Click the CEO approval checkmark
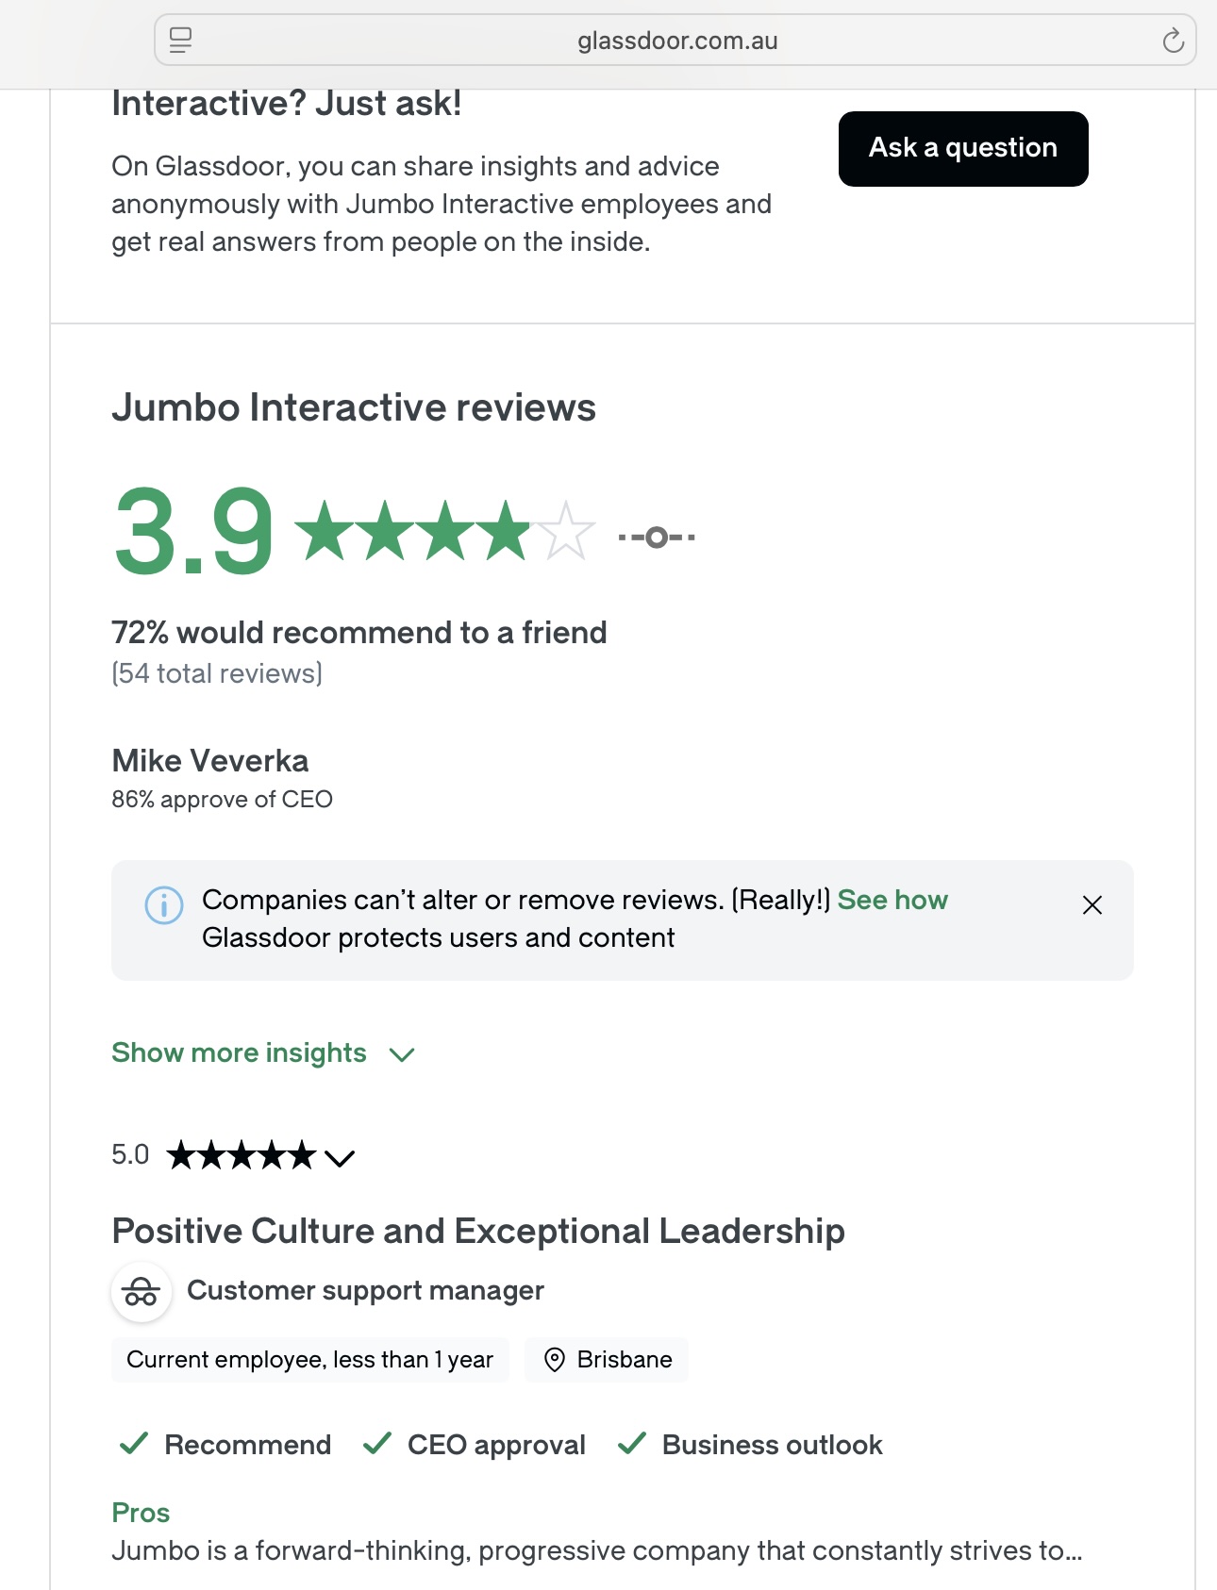 377,1444
